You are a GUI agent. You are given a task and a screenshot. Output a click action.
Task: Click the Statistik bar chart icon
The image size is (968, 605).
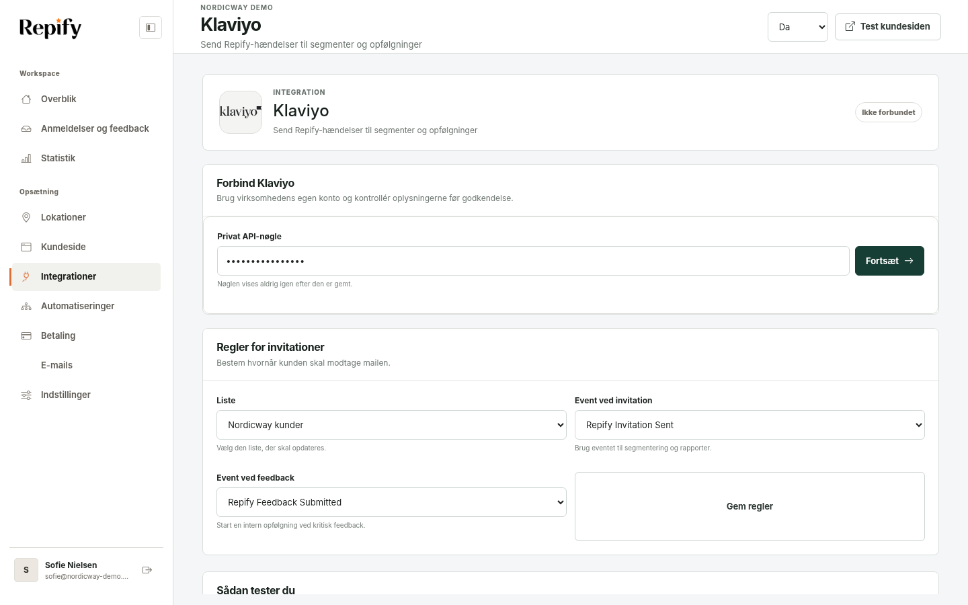[x=26, y=158]
